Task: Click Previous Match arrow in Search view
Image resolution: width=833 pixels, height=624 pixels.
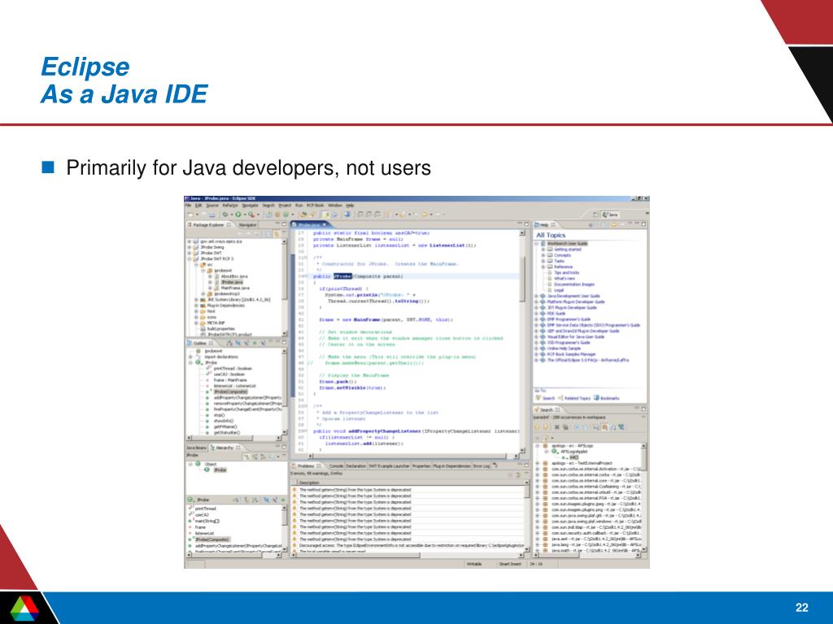Action: [x=545, y=427]
